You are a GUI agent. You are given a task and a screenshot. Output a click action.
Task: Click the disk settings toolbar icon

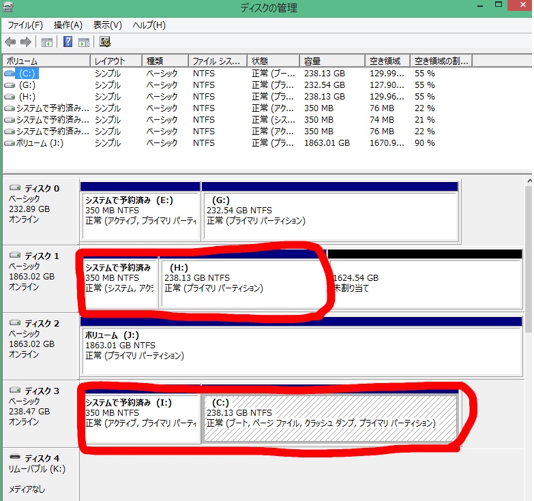105,42
